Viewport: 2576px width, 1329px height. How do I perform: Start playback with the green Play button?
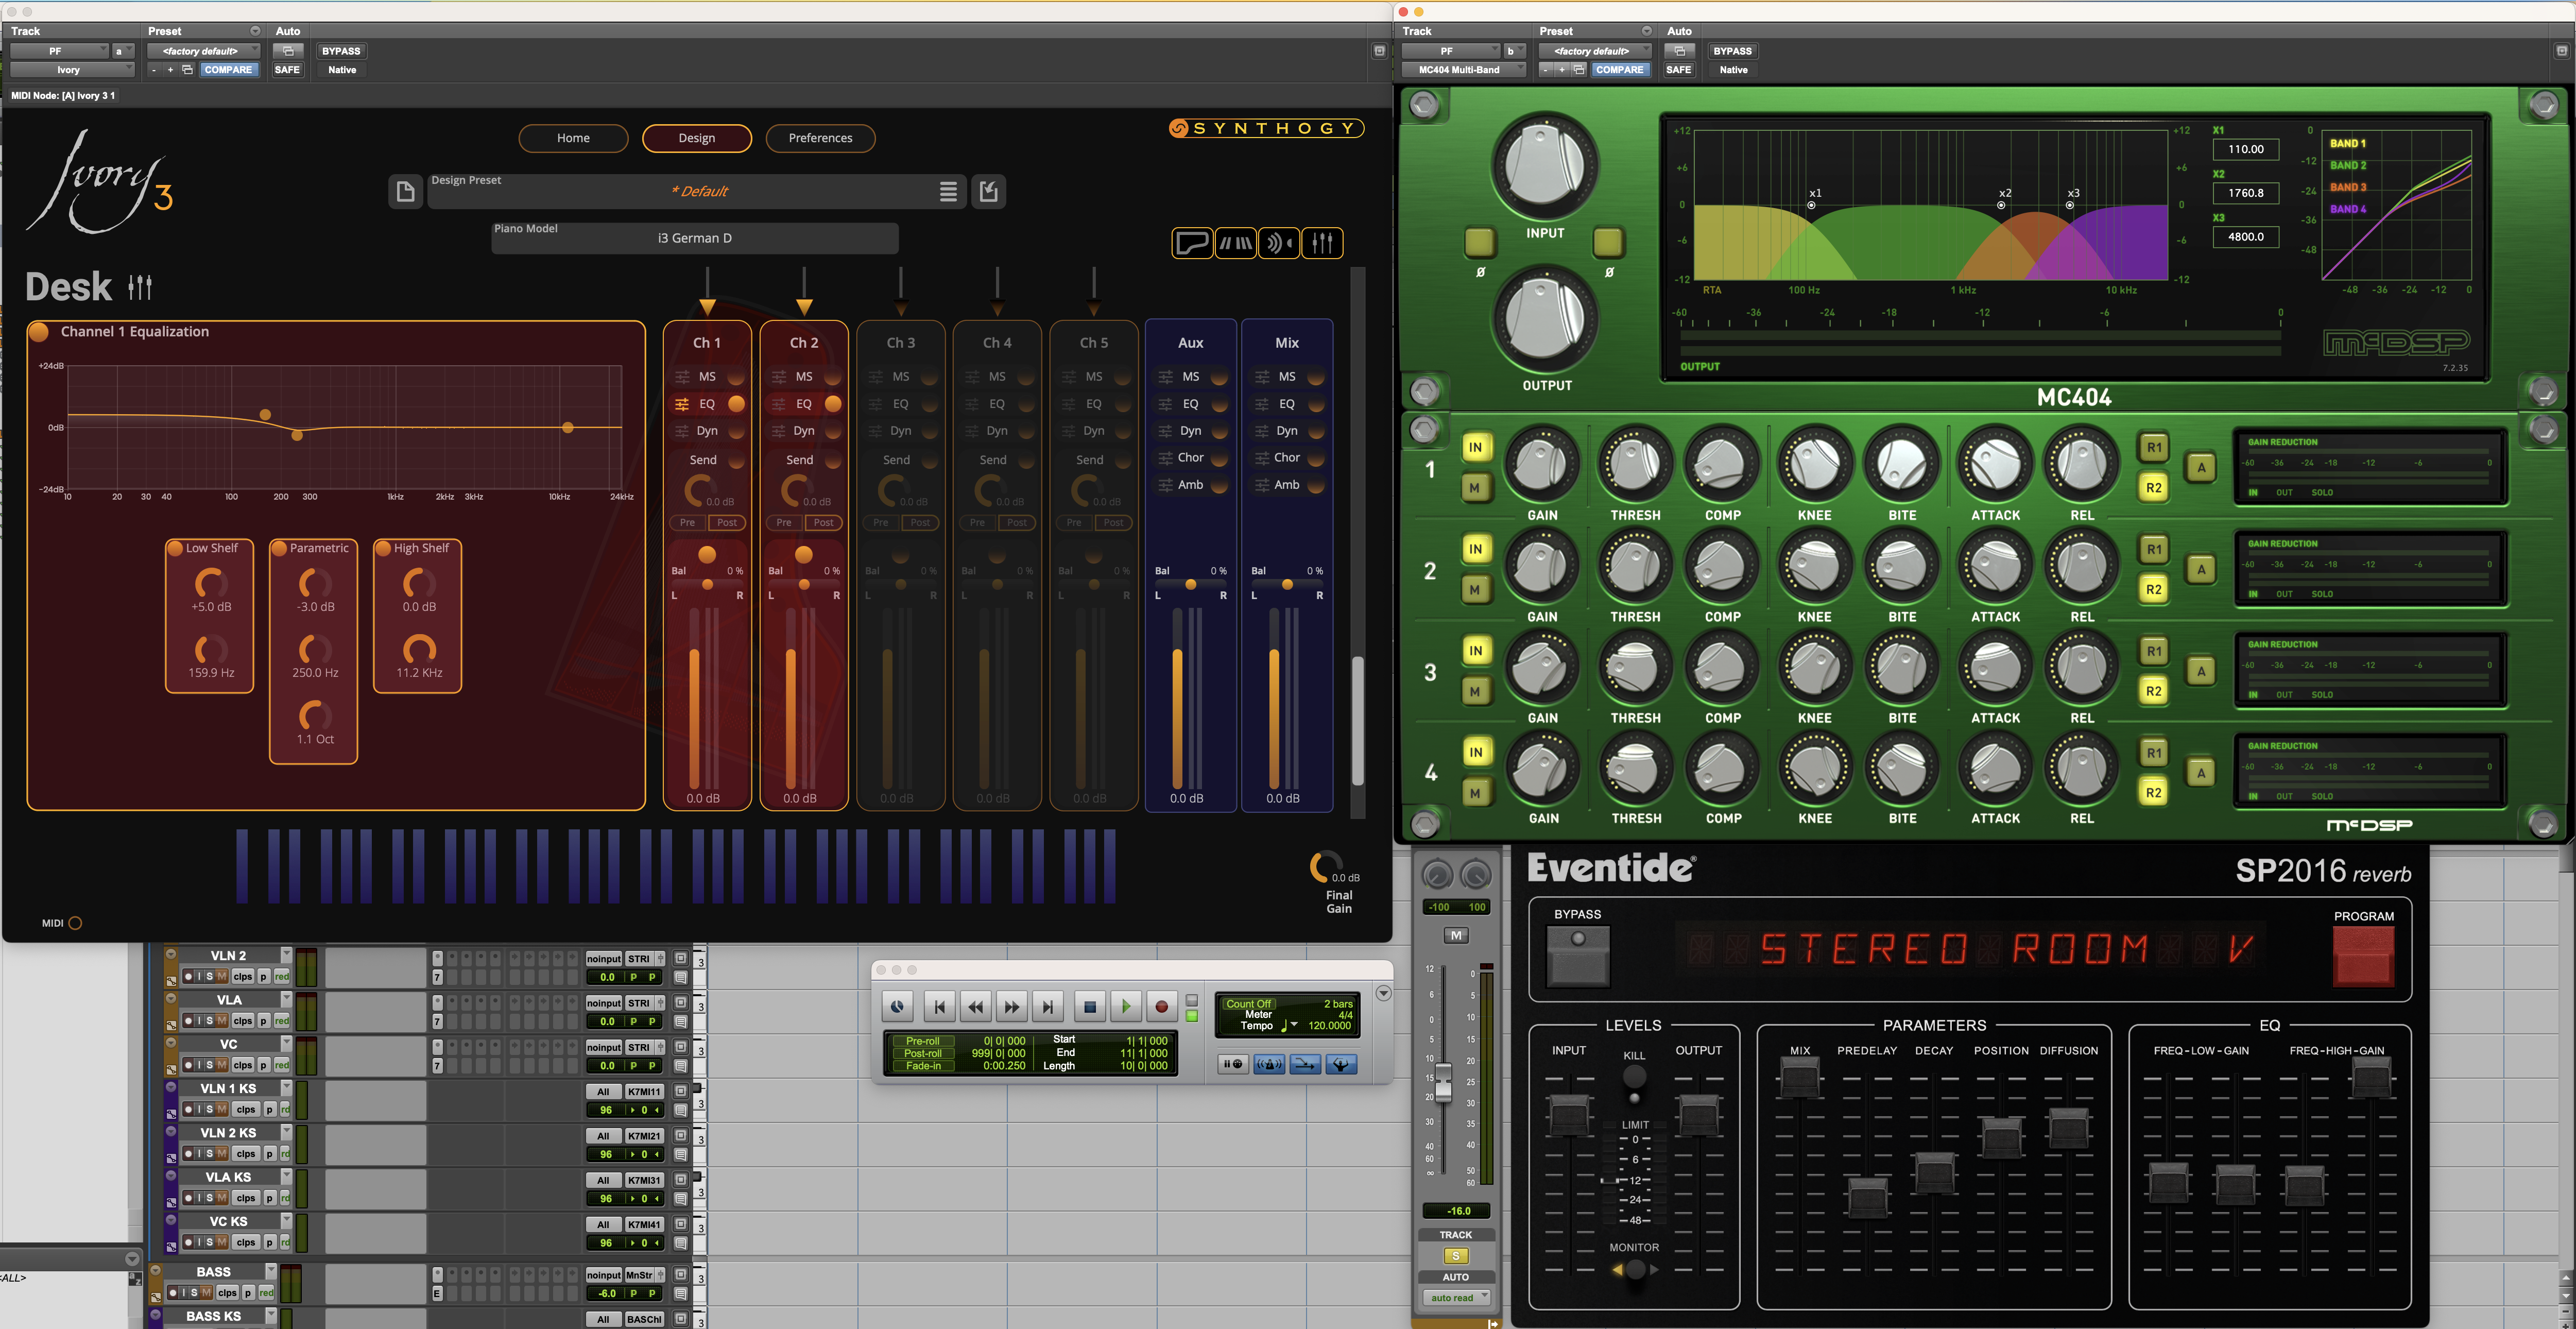pos(1126,1007)
